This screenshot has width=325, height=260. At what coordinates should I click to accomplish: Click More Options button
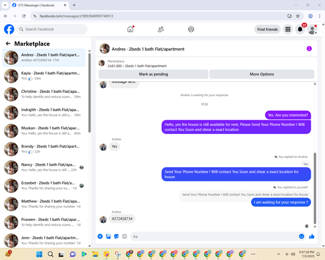[262, 74]
